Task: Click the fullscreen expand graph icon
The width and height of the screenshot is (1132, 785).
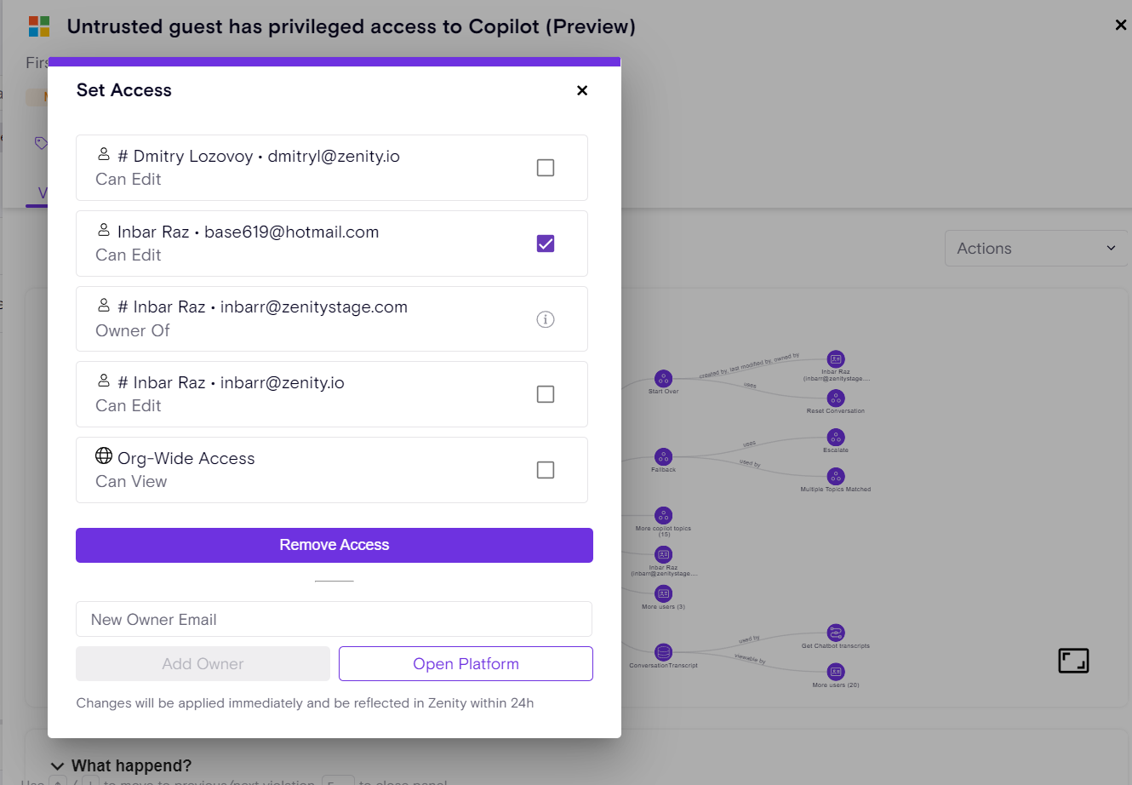Action: 1073,661
